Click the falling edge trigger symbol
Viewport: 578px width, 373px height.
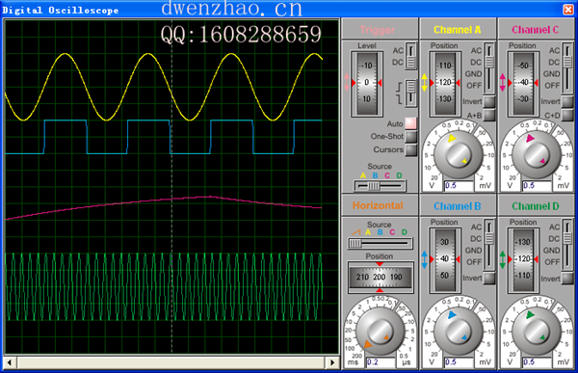tap(399, 99)
